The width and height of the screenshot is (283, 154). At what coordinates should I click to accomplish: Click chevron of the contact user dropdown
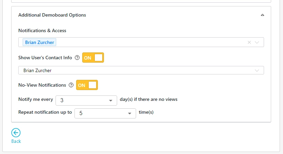click(x=257, y=70)
